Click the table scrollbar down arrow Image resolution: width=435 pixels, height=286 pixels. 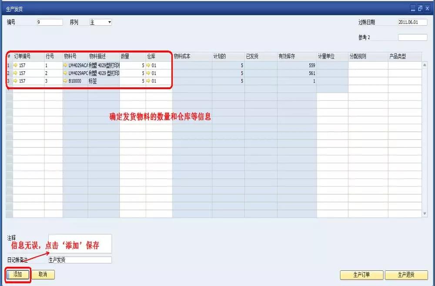pyautogui.click(x=425, y=213)
